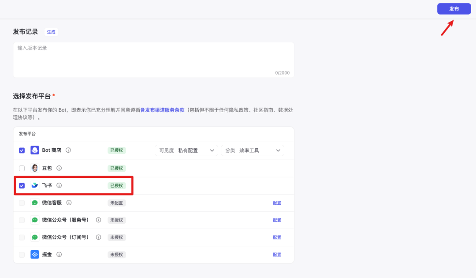476x278 pixels.
Task: Click the 飞书 logo icon
Action: pyautogui.click(x=35, y=185)
